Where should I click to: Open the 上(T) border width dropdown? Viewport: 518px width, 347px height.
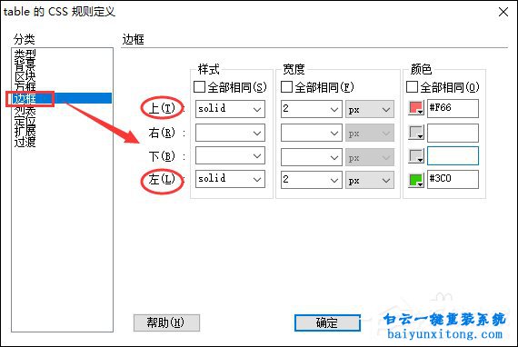(312, 109)
